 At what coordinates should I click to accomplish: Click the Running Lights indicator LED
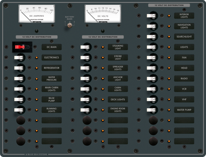click(36, 110)
